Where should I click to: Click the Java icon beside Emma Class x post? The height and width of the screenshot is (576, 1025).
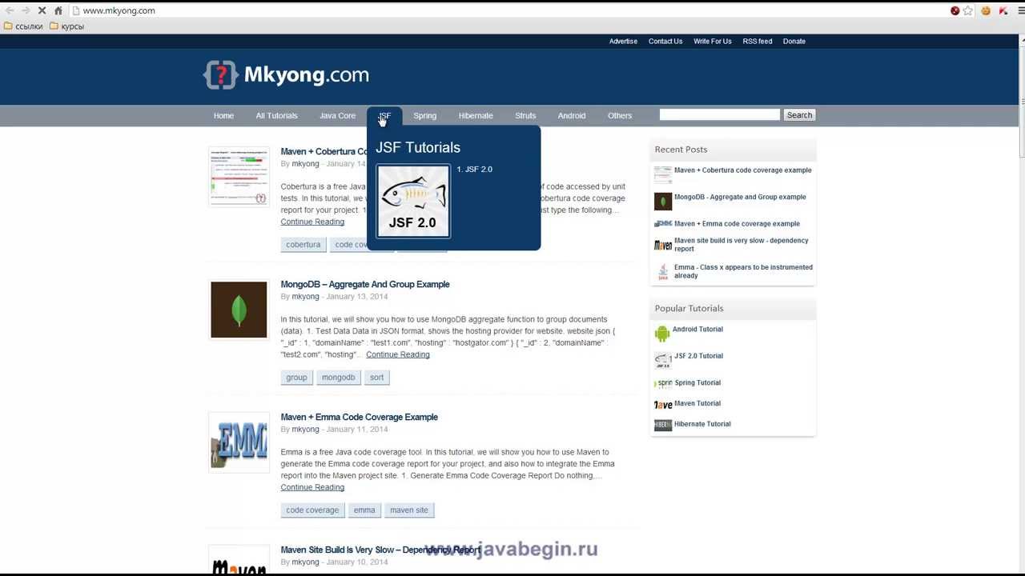663,272
